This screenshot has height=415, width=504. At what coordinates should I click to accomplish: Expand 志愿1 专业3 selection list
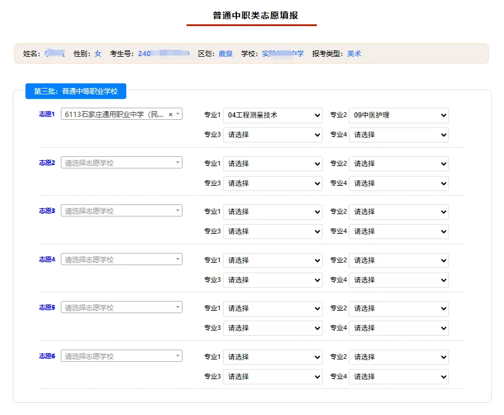(x=273, y=135)
